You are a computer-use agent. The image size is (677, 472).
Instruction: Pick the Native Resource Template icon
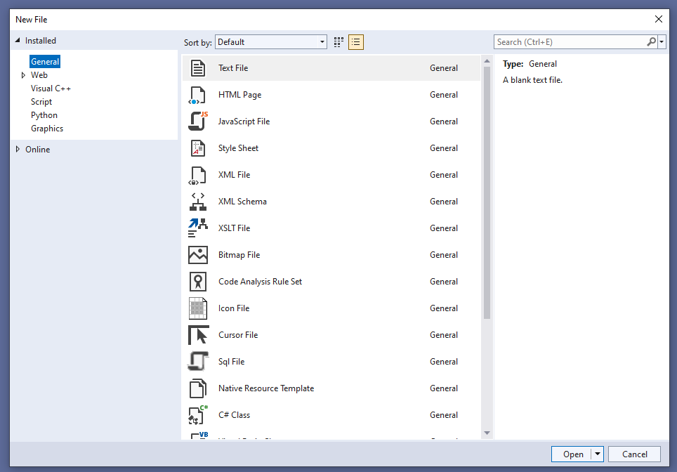pyautogui.click(x=198, y=388)
